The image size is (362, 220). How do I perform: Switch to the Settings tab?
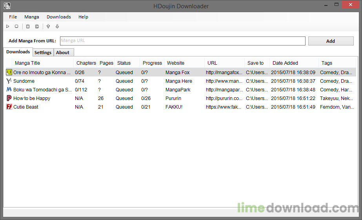pos(43,53)
